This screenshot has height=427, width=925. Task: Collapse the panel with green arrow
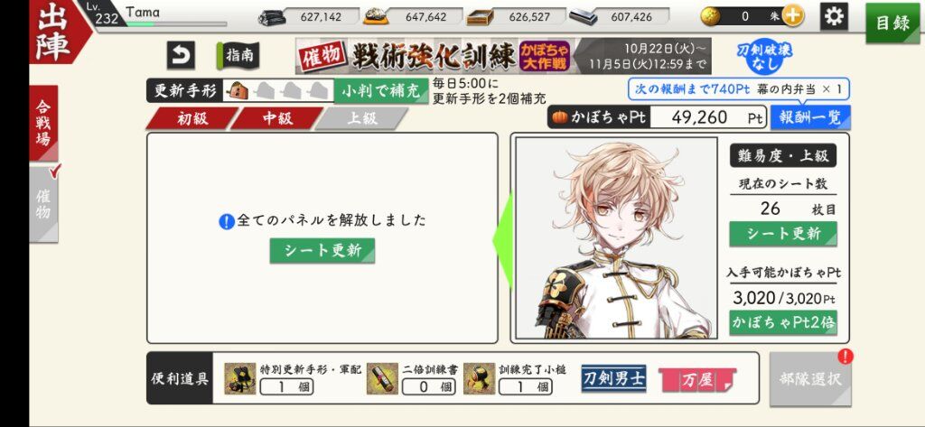tap(502, 239)
